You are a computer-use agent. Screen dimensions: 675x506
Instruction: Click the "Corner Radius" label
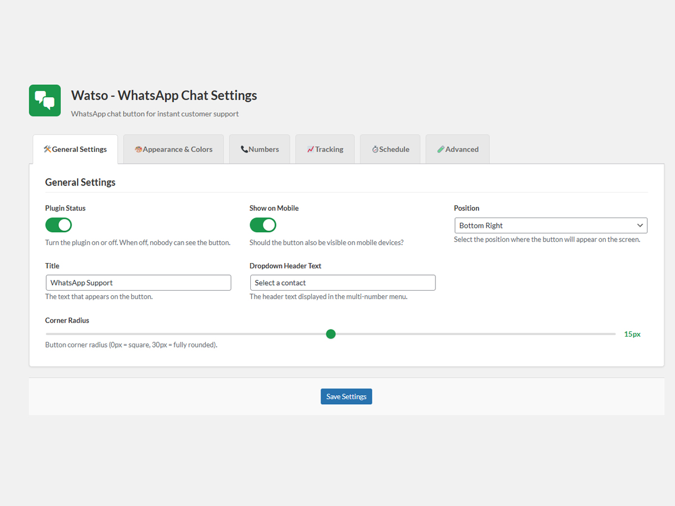(x=67, y=320)
